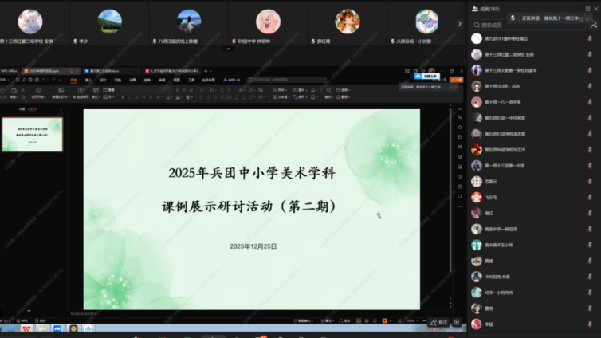The image size is (601, 338).
Task: Select the 动画 ribbon tab
Action: 132,80
